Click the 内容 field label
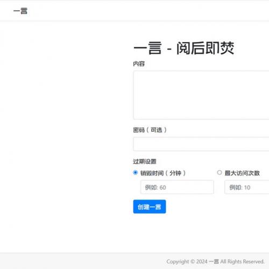This screenshot has width=269, height=269. pos(139,63)
